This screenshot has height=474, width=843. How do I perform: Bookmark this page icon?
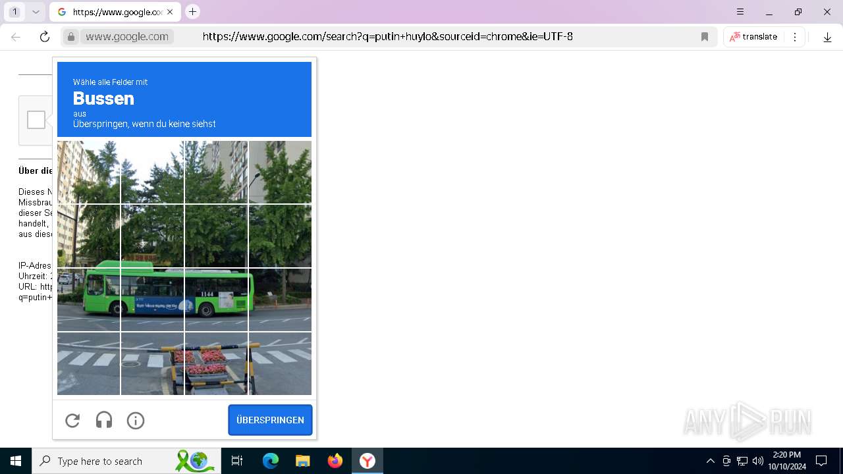point(705,37)
